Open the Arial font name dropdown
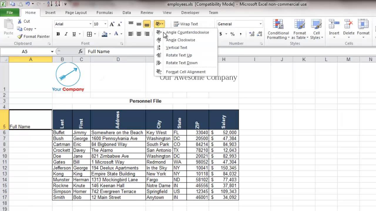Viewport: 376px width, 211px height. 90,24
